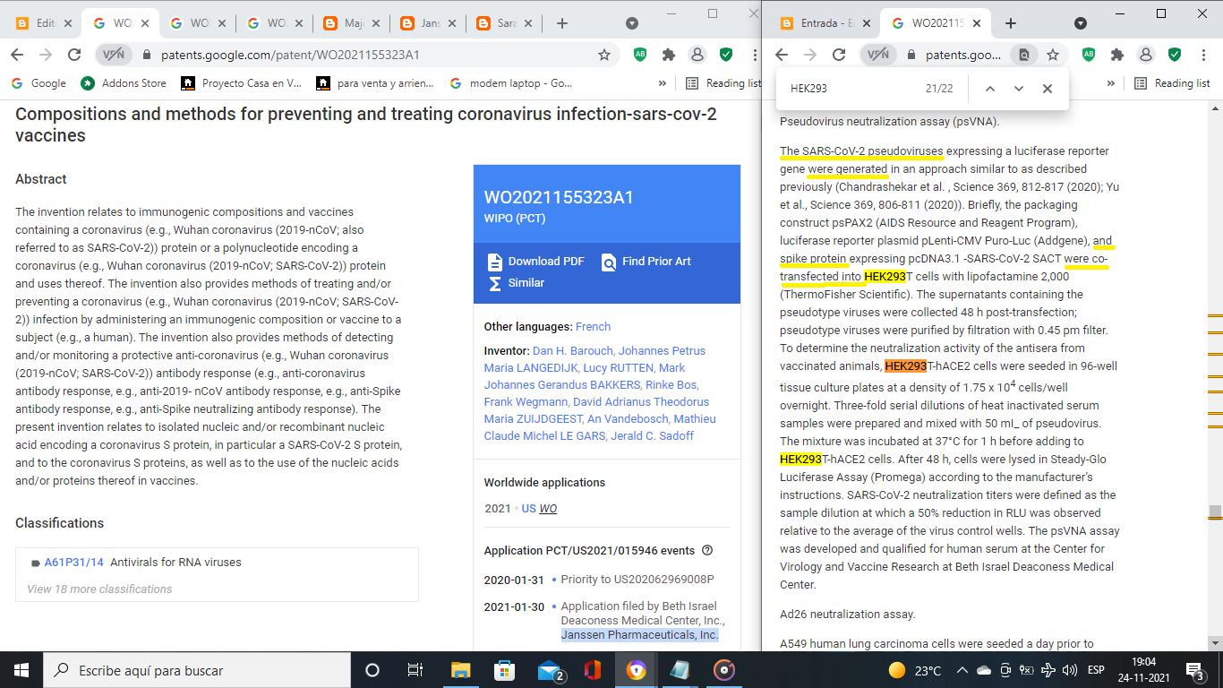The height and width of the screenshot is (688, 1223).
Task: Open Mail app from taskbar
Action: tap(550, 670)
